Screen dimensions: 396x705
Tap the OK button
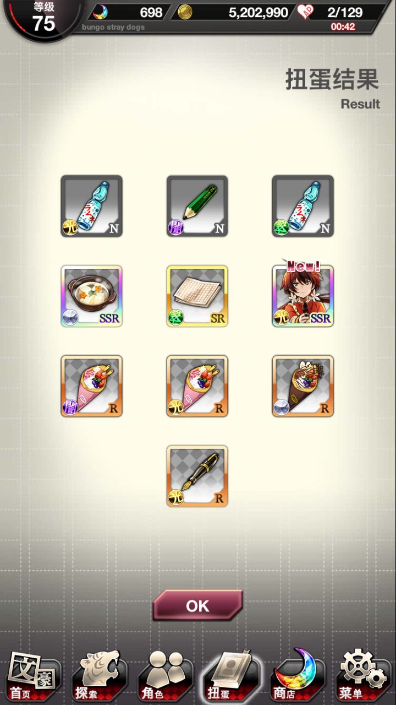pos(197,605)
